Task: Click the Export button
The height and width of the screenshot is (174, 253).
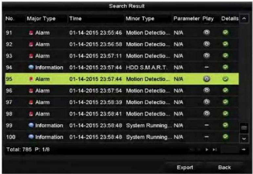Action: [x=185, y=167]
